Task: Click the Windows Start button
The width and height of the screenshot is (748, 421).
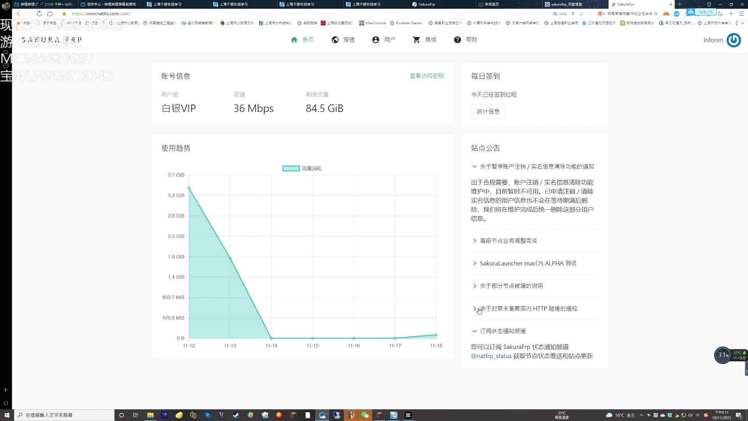Action: tap(7, 415)
